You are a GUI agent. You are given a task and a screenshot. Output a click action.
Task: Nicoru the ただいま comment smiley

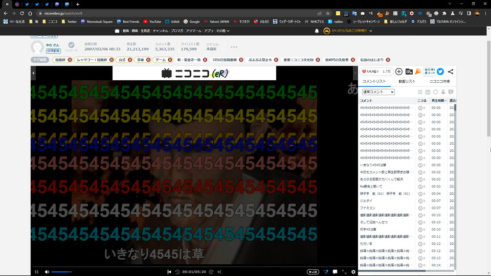[420, 244]
